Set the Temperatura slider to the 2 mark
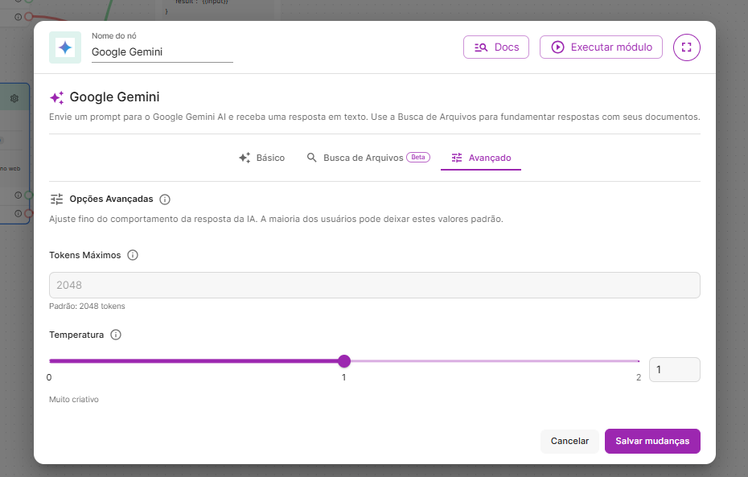 tap(639, 361)
